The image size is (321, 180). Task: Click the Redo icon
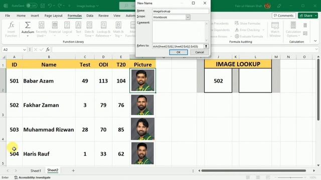click(x=60, y=5)
